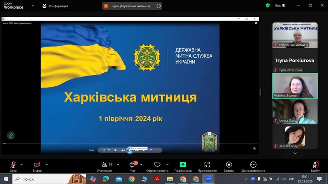The width and height of the screenshot is (328, 184).
Task: Open the Zoom Workplace dropdown arrow
Action: tap(33, 6)
